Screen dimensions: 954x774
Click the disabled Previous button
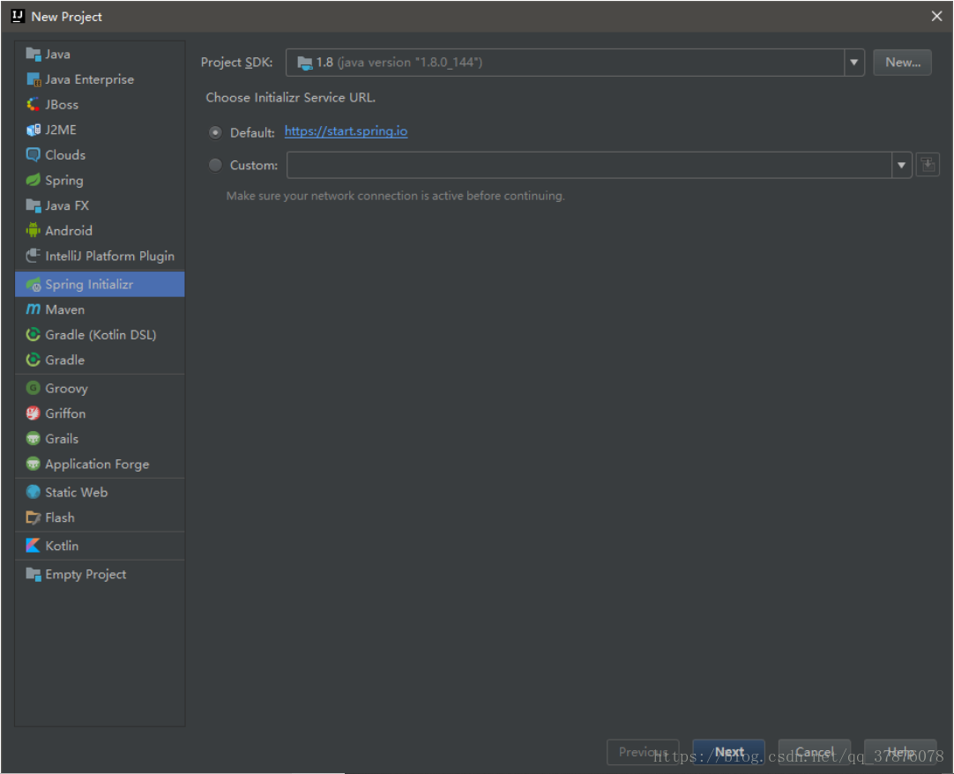pyautogui.click(x=643, y=752)
